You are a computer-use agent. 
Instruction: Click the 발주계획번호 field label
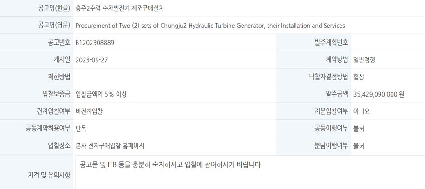[x=331, y=43]
